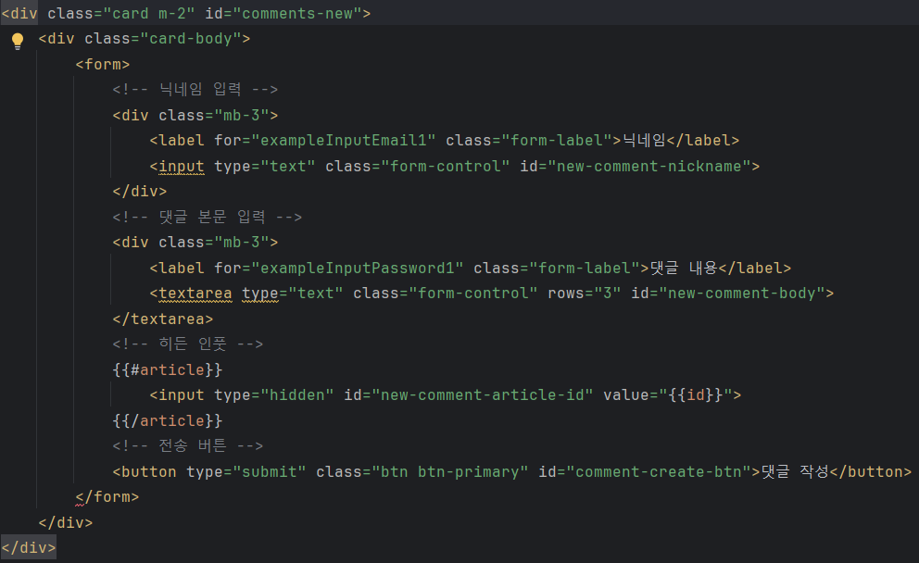919x563 pixels.
Task: Click the new-comment-body id value
Action: pyautogui.click(x=741, y=294)
